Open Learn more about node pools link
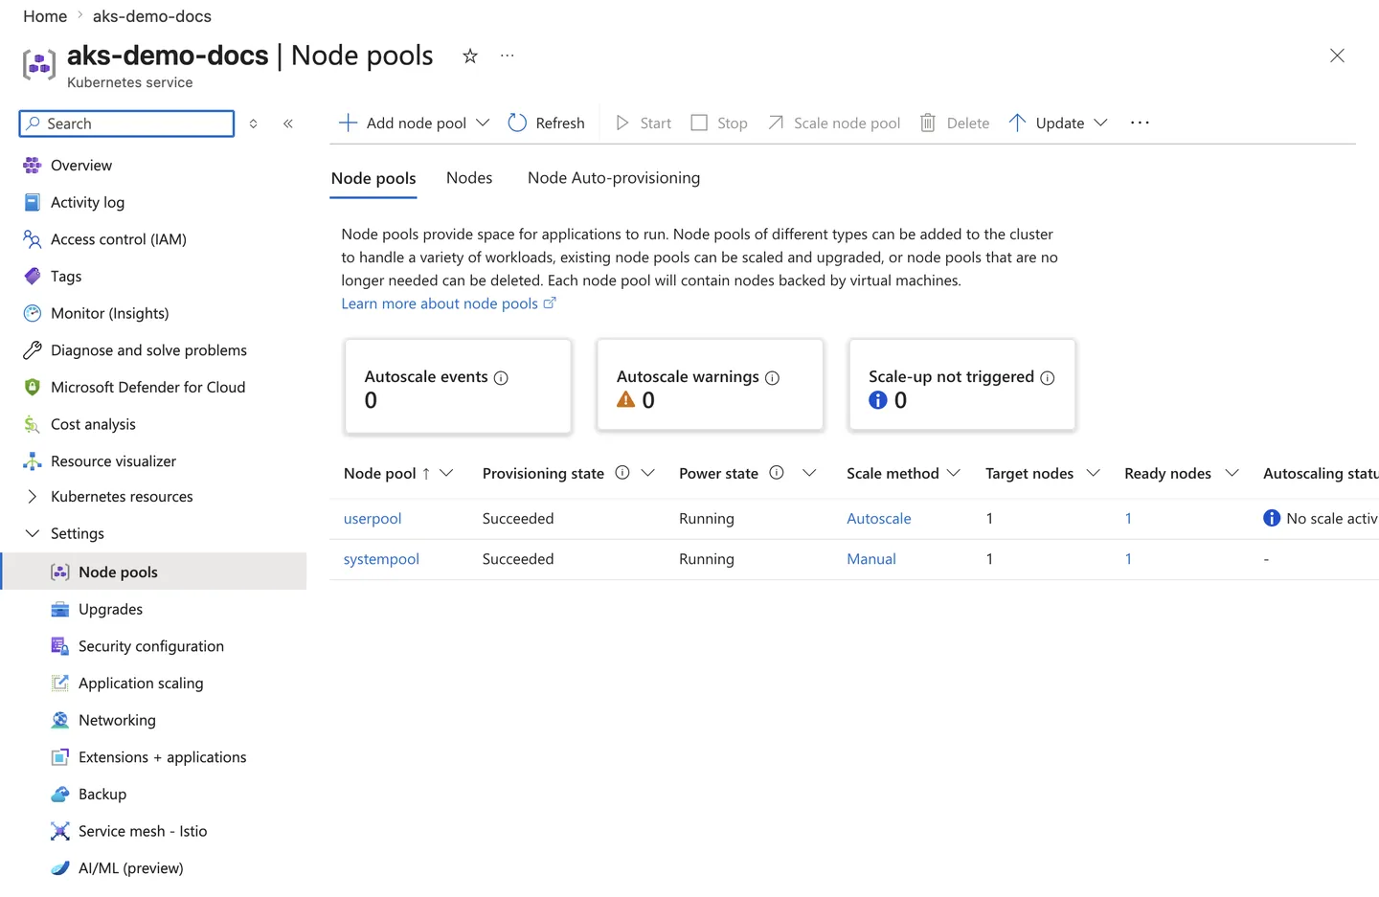 click(448, 303)
